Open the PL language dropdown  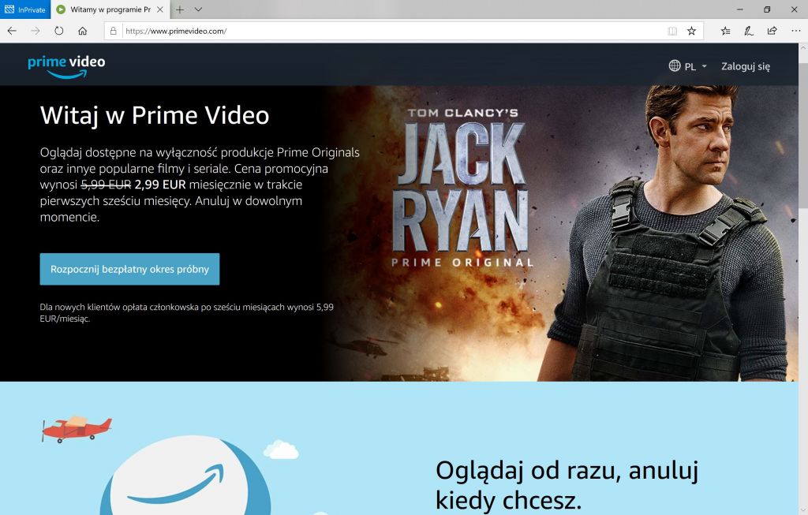pyautogui.click(x=694, y=66)
